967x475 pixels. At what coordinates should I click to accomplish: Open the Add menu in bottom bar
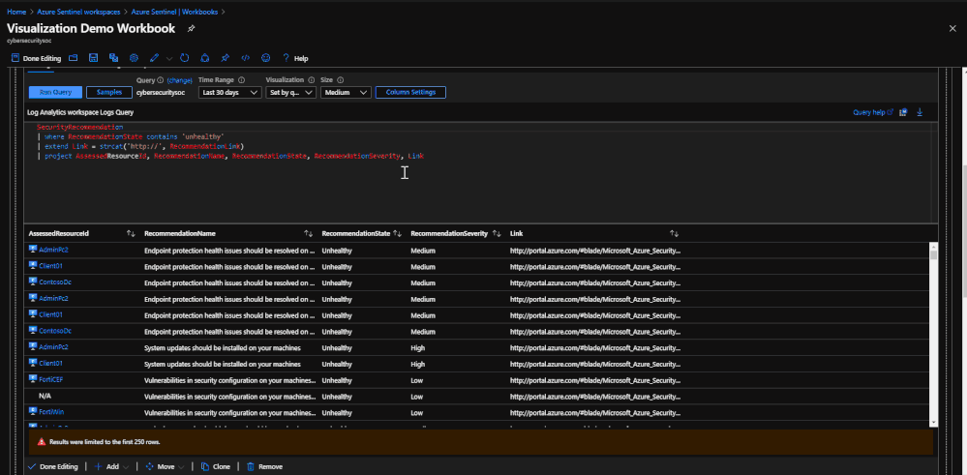tap(111, 467)
